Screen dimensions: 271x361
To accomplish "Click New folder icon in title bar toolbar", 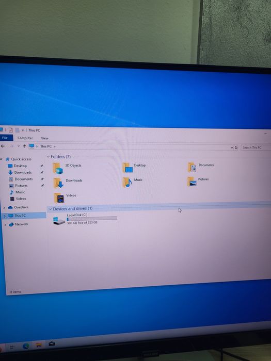I will [x=17, y=130].
